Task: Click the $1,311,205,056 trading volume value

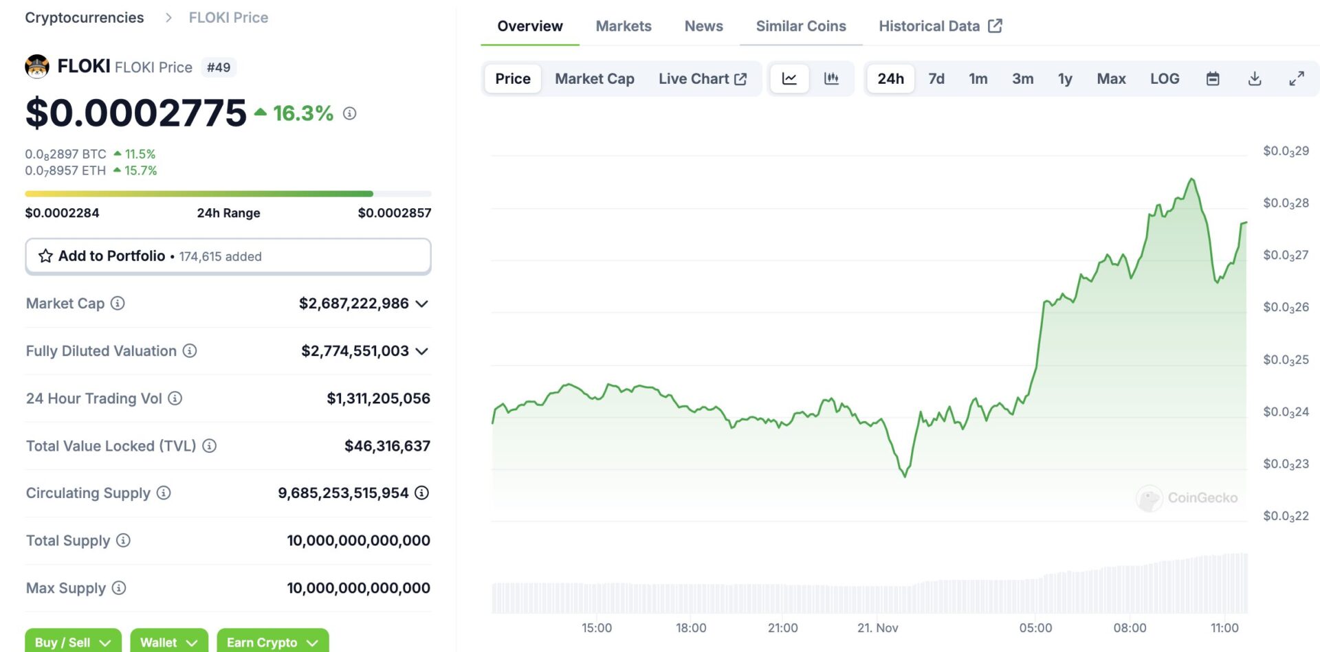Action: 378,398
